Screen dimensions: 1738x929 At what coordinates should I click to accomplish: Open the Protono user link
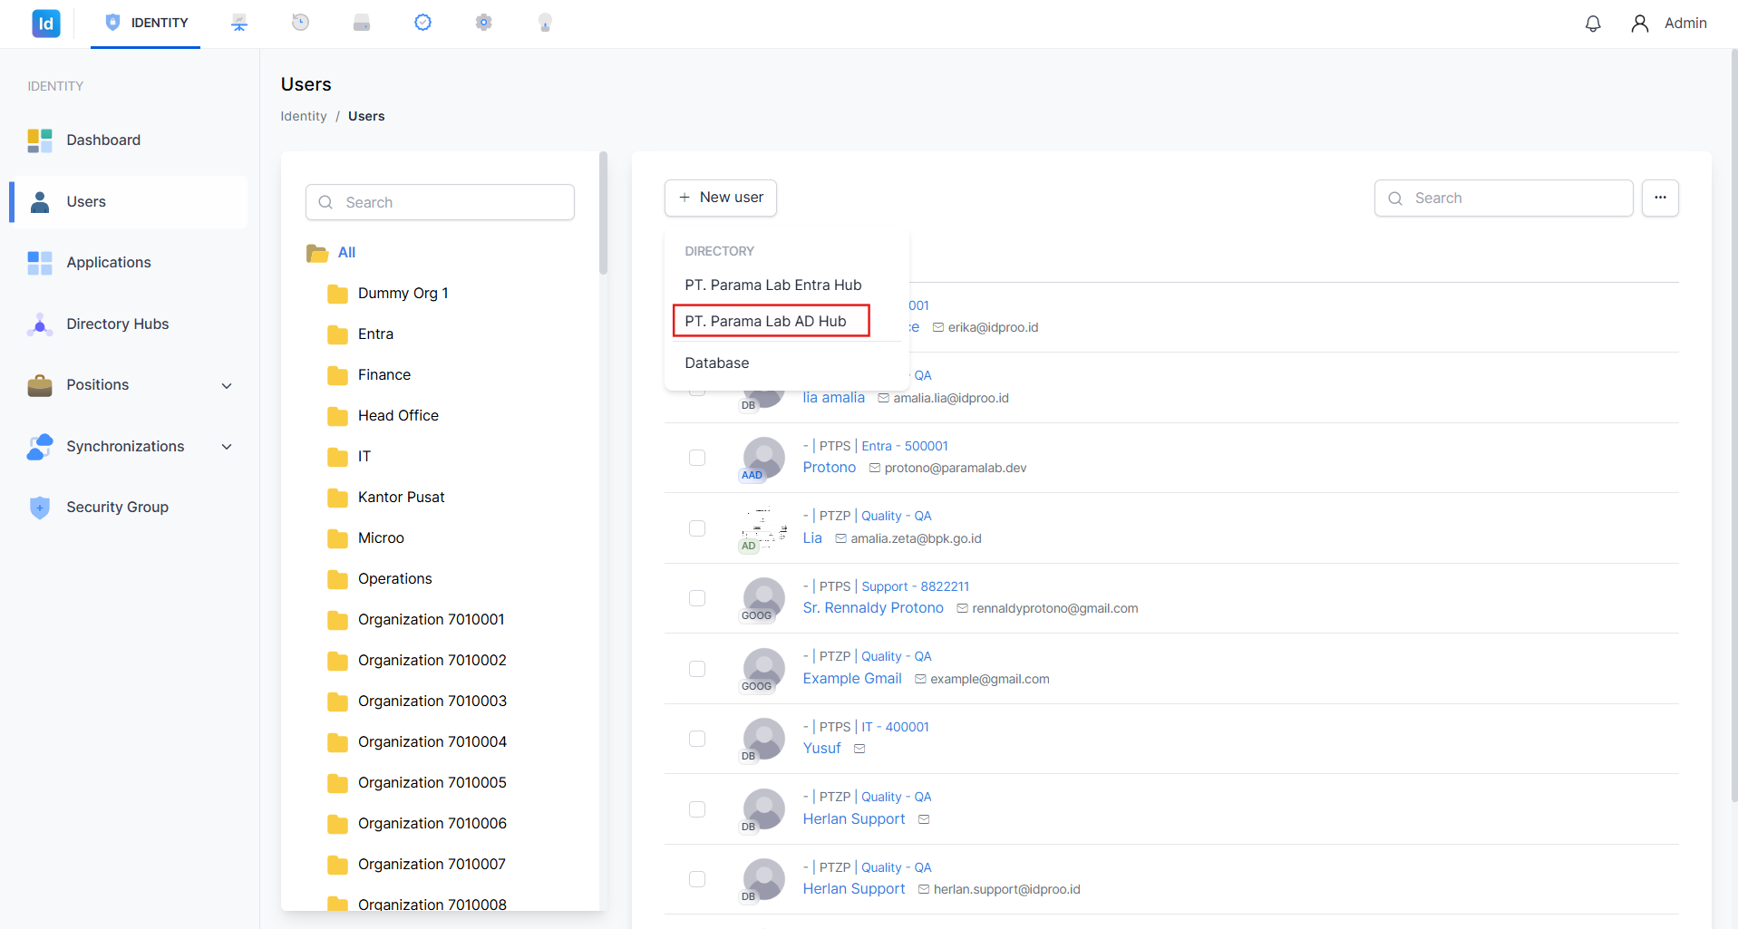tap(830, 468)
